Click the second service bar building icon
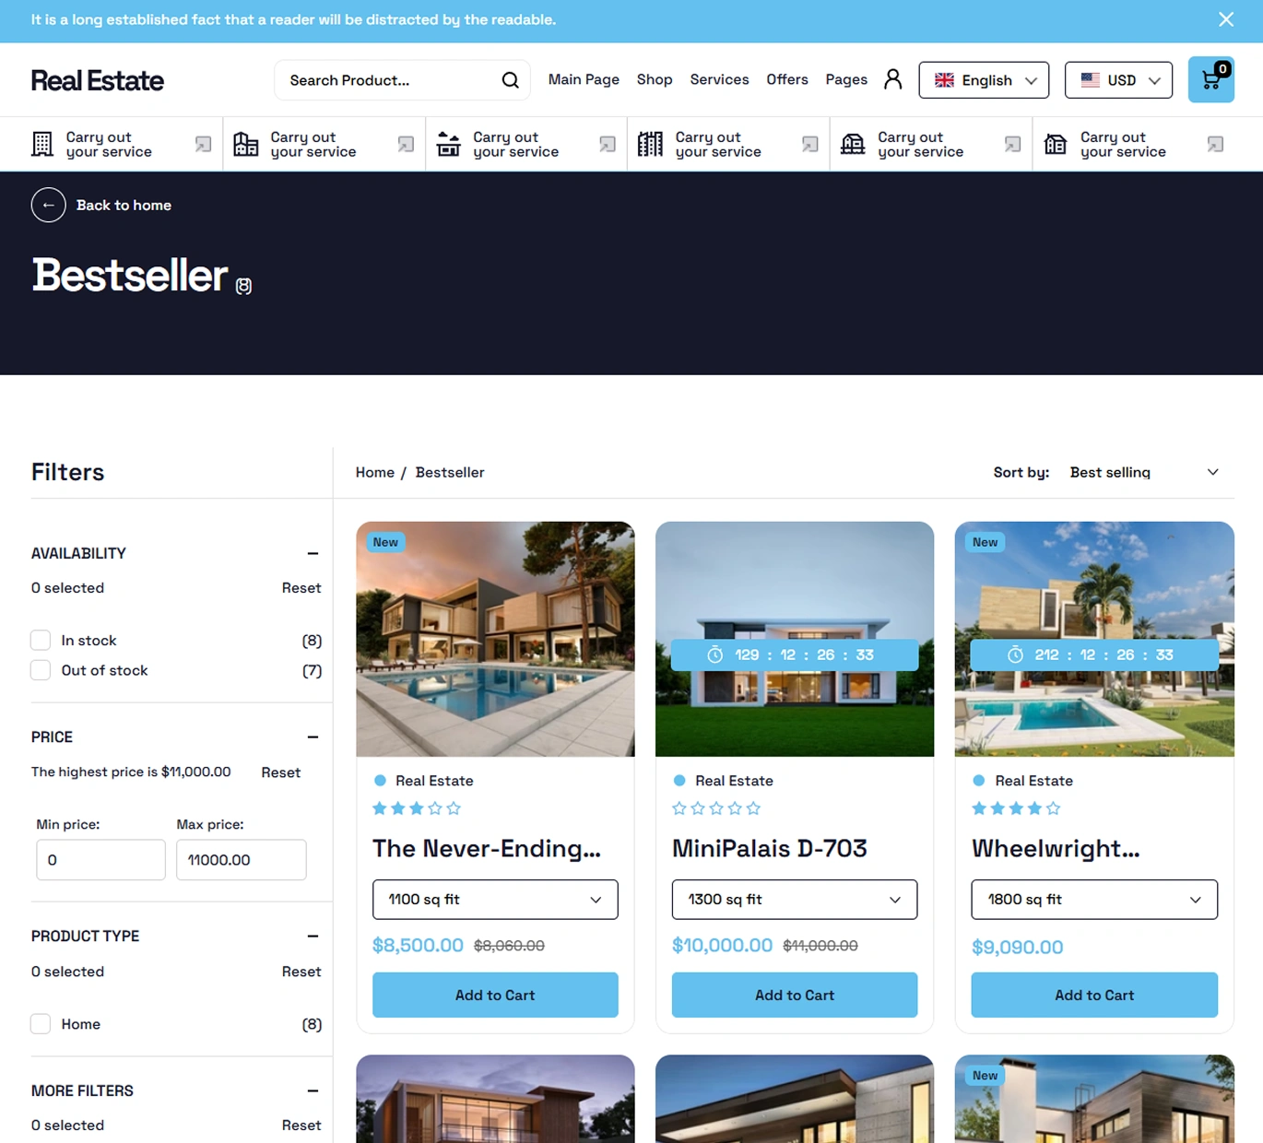Viewport: 1263px width, 1143px height. (x=246, y=144)
